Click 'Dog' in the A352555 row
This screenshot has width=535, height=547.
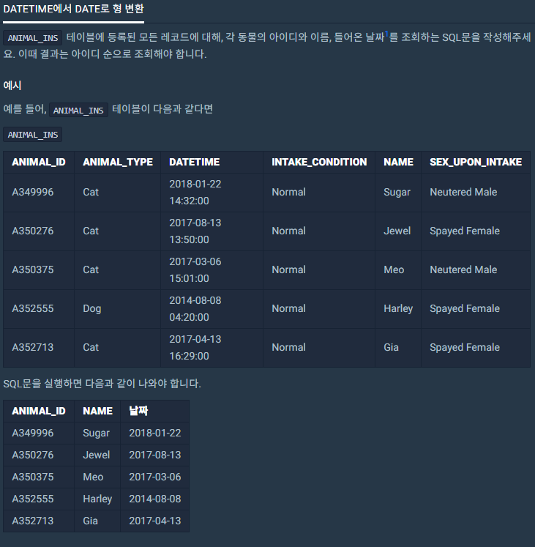pos(92,309)
